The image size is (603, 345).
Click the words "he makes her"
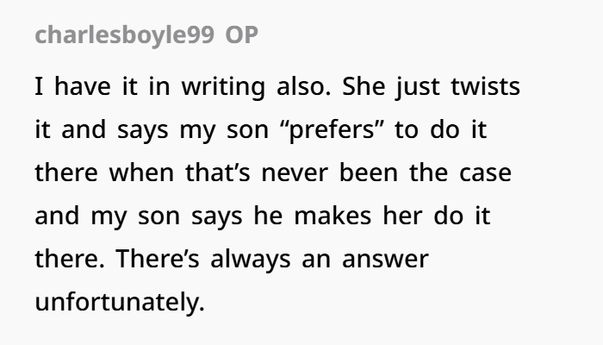tap(338, 216)
